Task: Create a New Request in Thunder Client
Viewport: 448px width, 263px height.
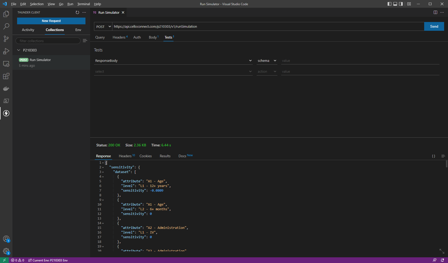Action: point(51,21)
